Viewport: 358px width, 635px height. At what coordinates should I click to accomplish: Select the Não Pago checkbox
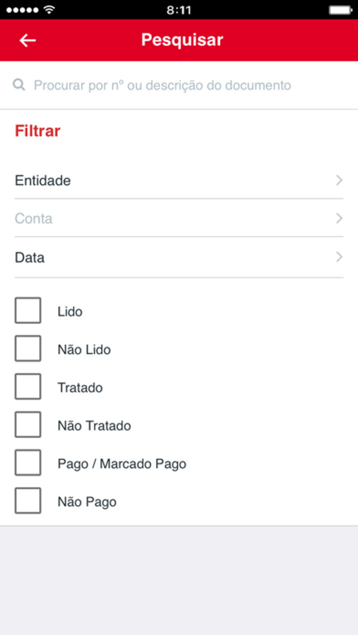click(x=28, y=500)
